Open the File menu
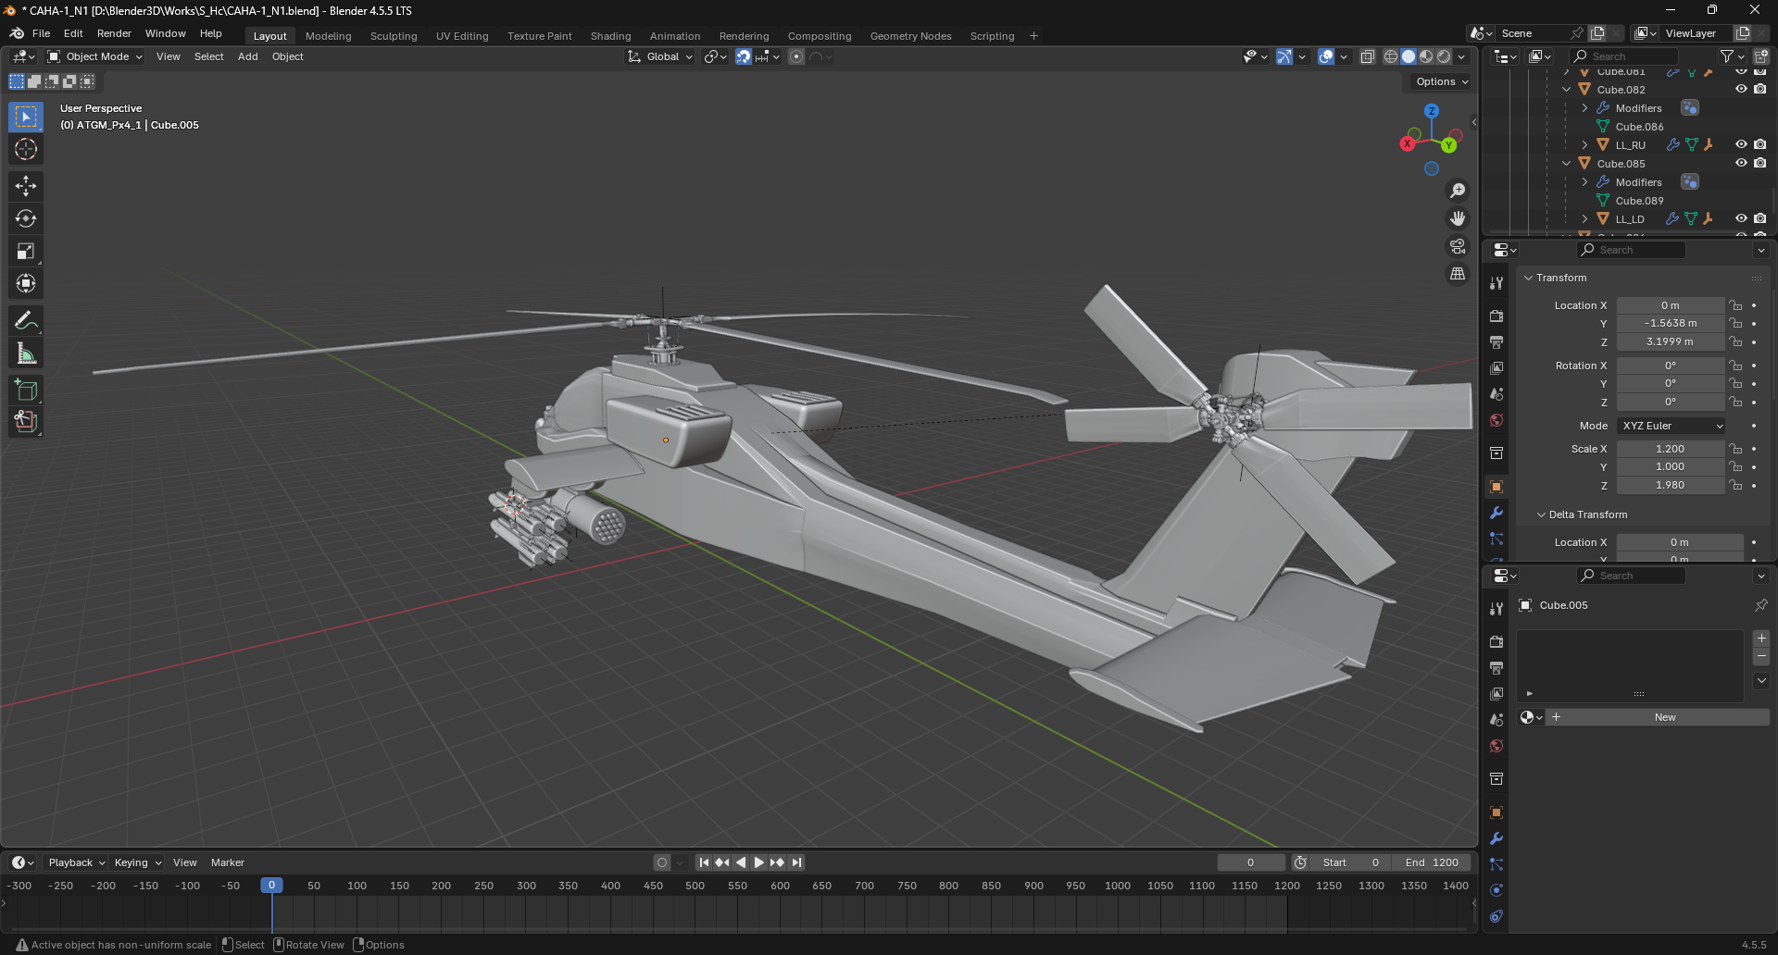Viewport: 1778px width, 955px height. click(41, 33)
